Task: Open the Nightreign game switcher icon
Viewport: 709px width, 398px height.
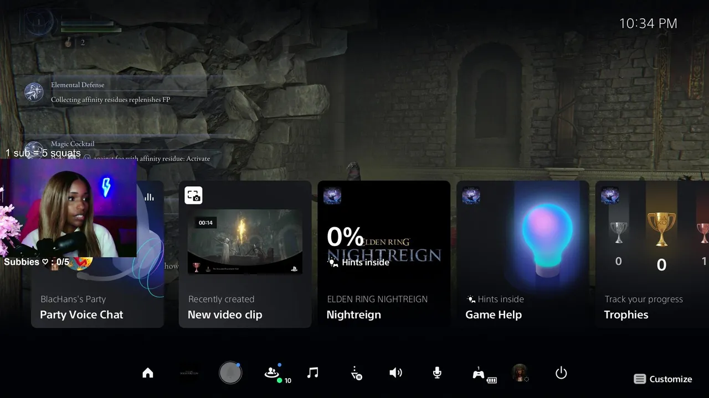Action: (189, 373)
